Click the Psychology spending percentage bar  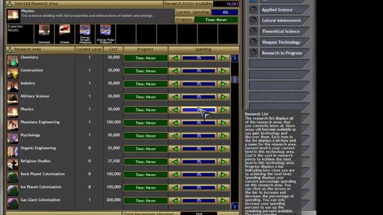click(199, 136)
